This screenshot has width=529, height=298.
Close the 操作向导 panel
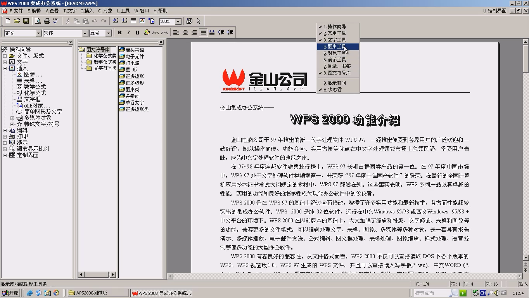(71, 42)
